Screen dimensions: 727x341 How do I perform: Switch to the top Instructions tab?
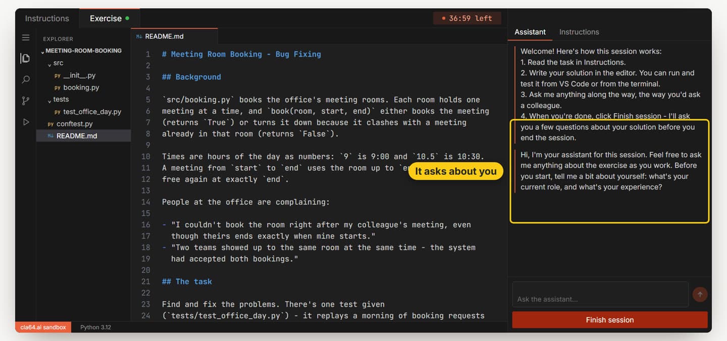coord(47,18)
